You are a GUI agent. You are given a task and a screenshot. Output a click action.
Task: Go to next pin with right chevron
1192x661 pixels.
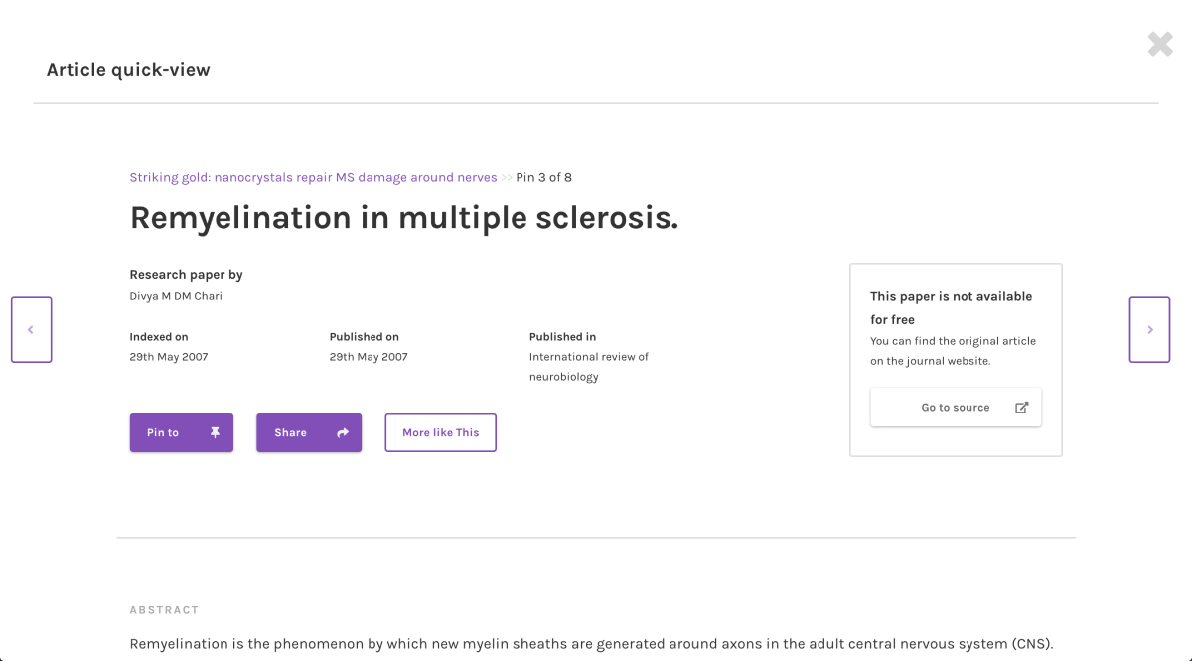click(x=1149, y=330)
